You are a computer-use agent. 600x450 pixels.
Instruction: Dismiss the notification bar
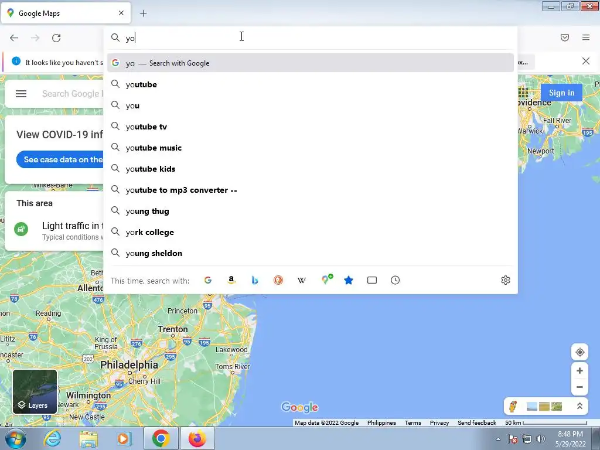tap(585, 61)
